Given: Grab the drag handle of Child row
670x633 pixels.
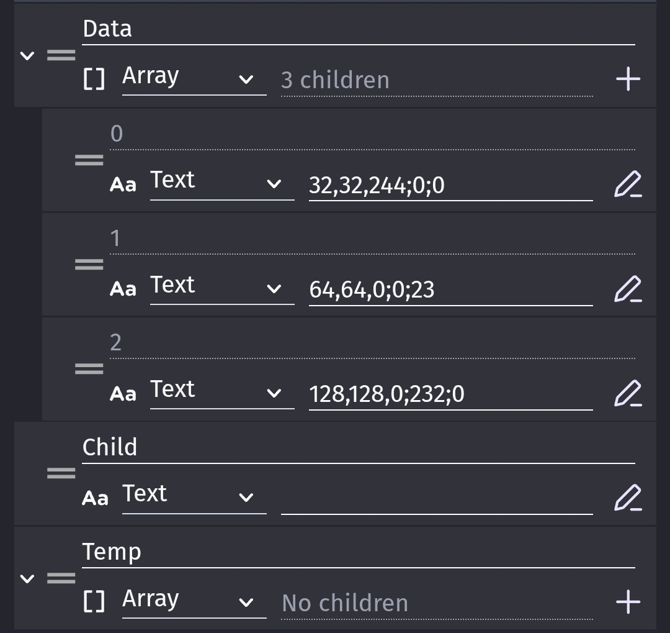Looking at the screenshot, I should (x=61, y=473).
